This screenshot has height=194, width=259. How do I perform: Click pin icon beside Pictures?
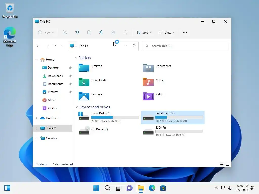pyautogui.click(x=70, y=92)
